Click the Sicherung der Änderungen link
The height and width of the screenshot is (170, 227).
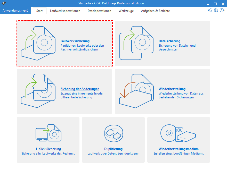click(80, 89)
